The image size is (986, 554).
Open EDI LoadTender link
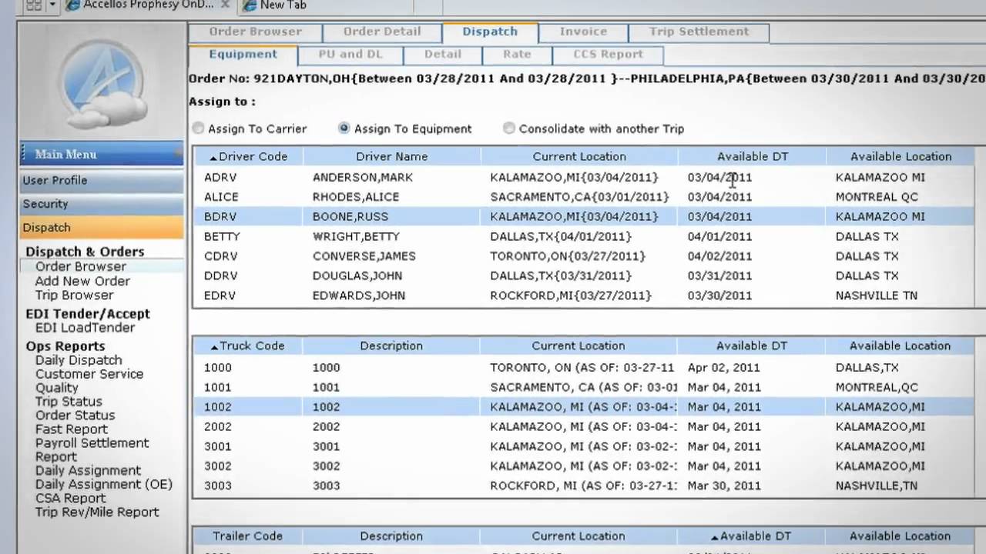[x=85, y=328]
